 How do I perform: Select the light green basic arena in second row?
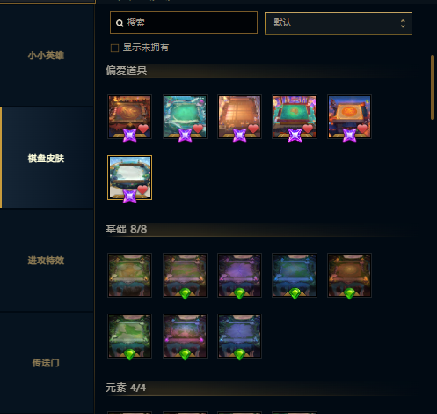[129, 336]
